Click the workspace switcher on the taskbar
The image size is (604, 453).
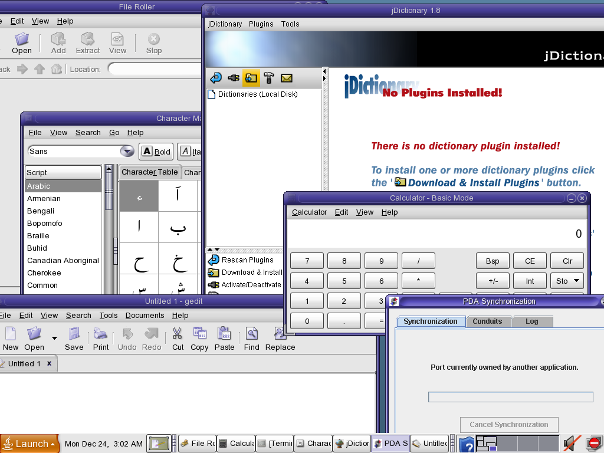[x=518, y=444]
